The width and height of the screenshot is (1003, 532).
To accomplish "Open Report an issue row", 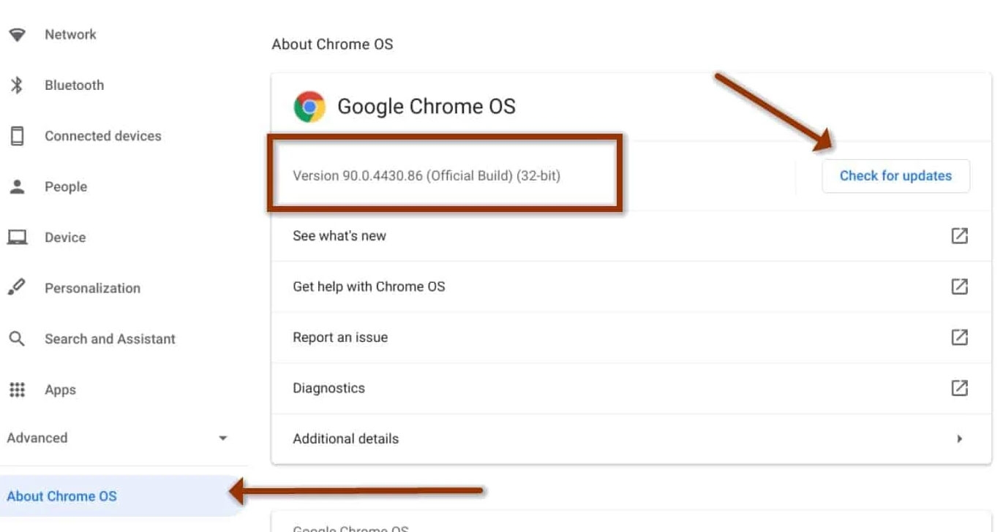I will tap(631, 338).
